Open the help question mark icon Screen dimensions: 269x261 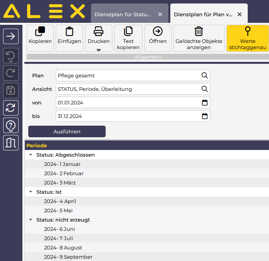tap(11, 125)
